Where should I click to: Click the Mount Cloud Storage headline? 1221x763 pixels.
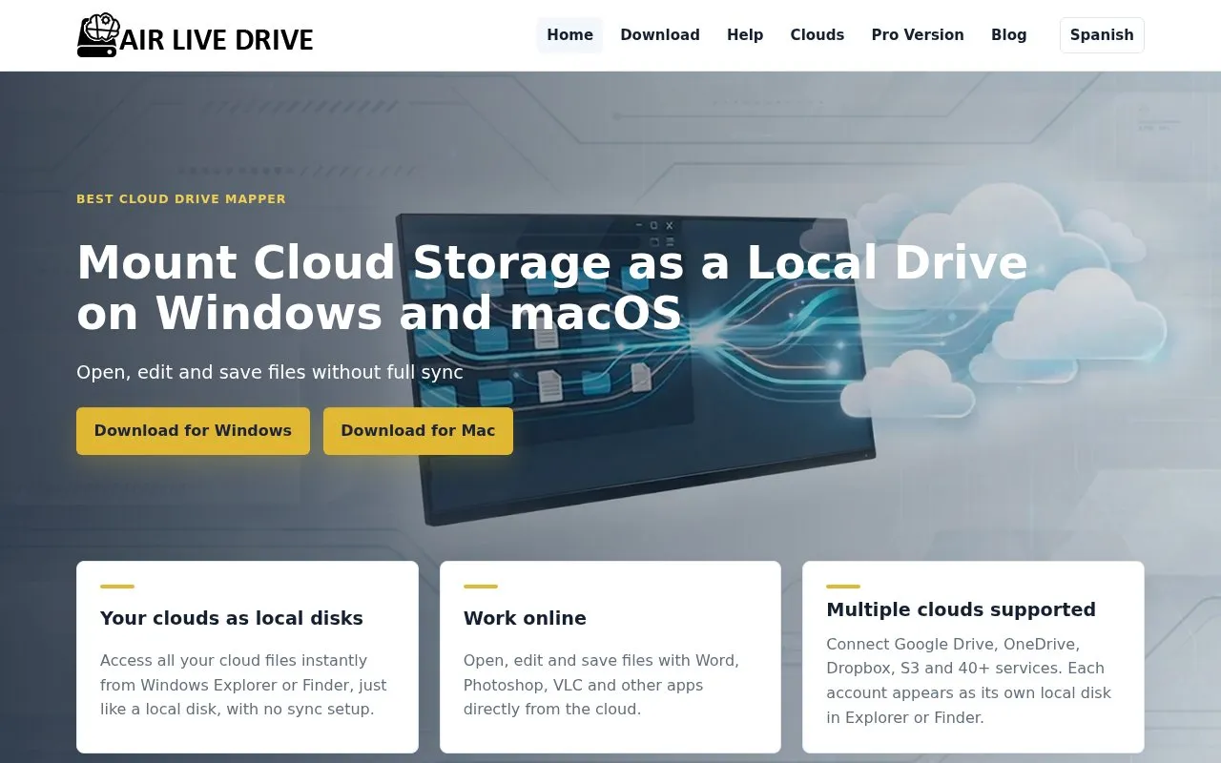coord(552,288)
